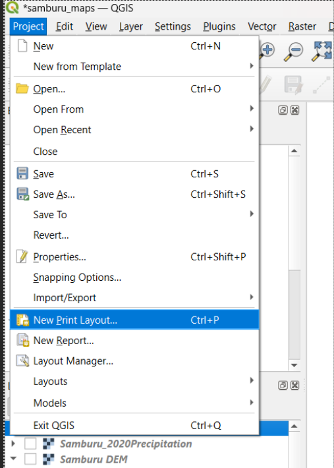Enable Samburu_2020Precipitation layer checkbox
334x468 pixels.
[30, 444]
